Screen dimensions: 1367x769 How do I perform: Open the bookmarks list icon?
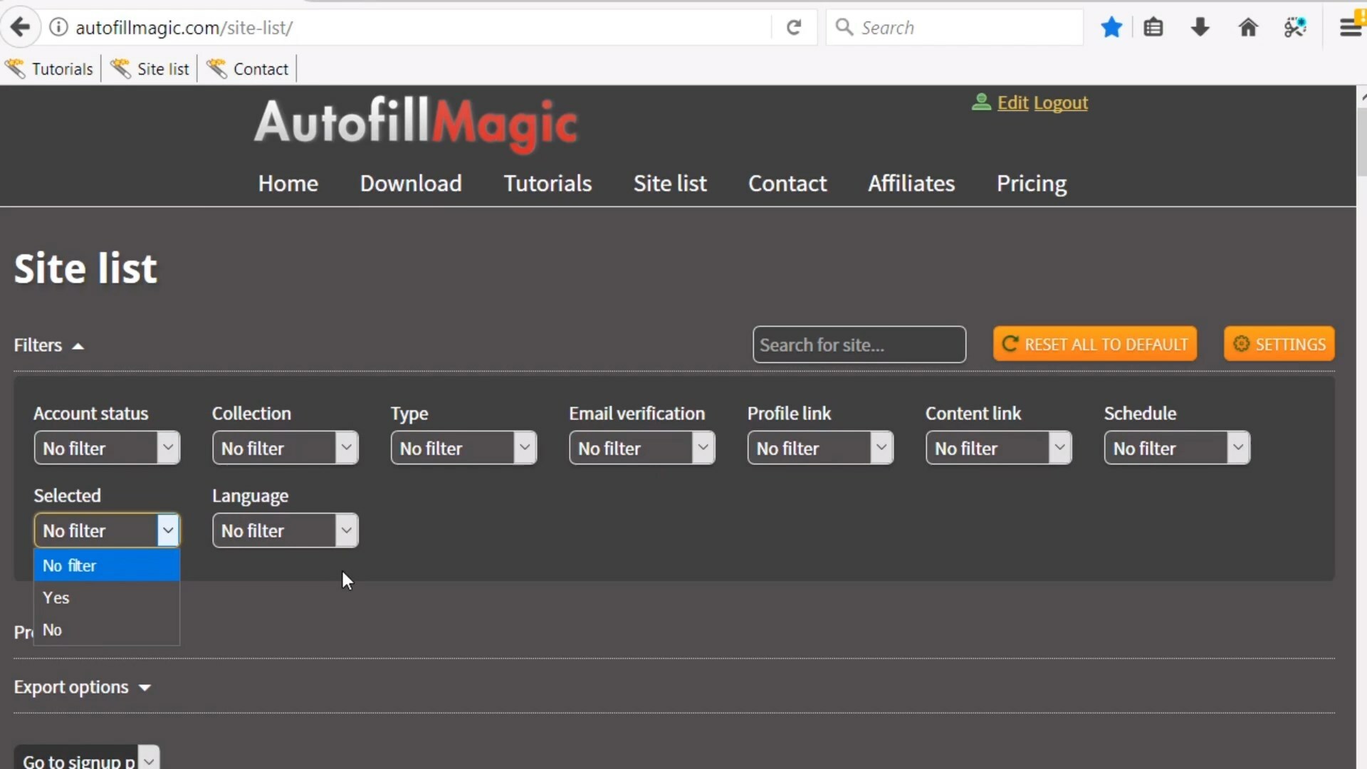tap(1153, 27)
